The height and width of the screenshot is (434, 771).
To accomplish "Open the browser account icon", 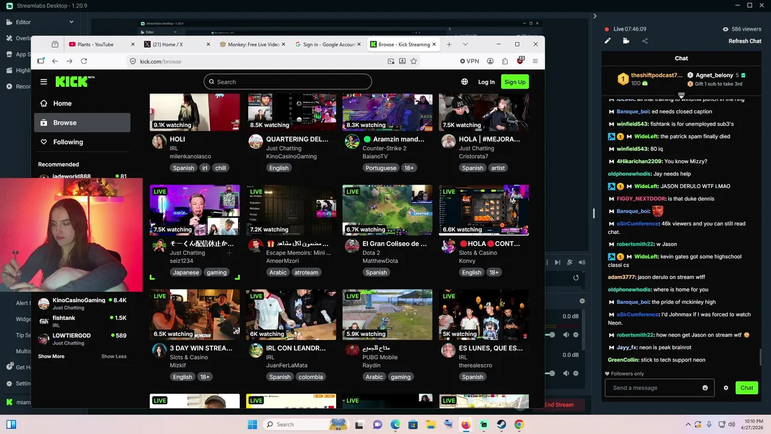I will tap(490, 61).
